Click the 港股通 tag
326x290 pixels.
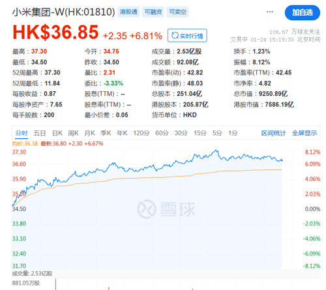[x=128, y=12]
